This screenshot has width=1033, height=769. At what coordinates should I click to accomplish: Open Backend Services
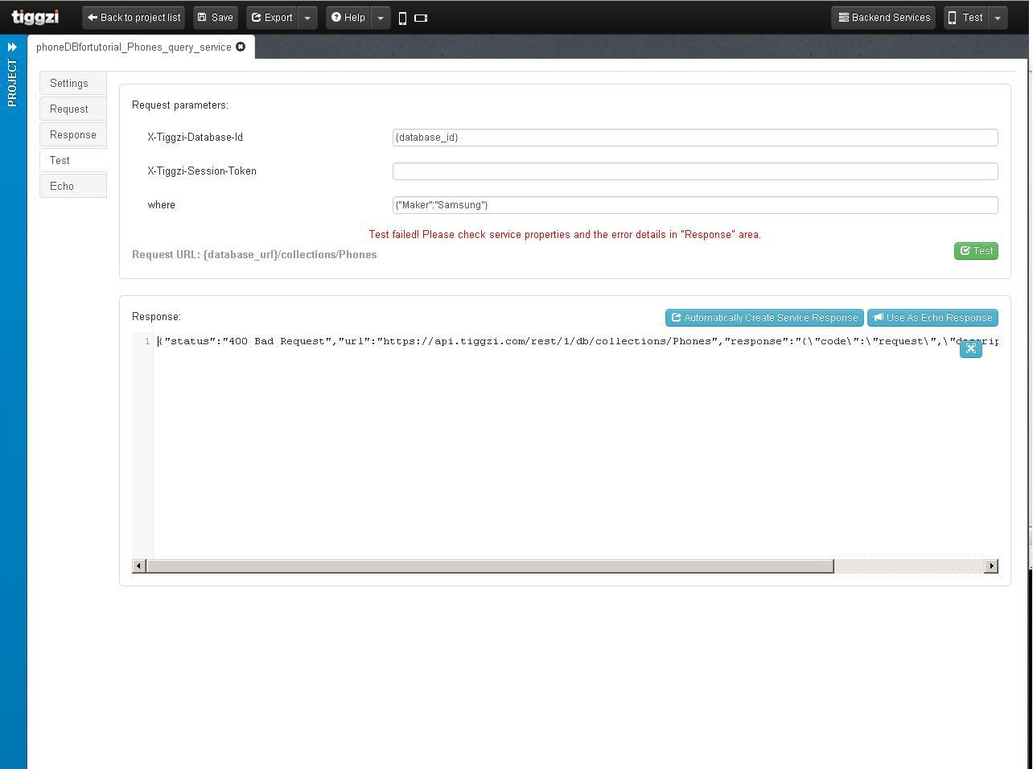(x=883, y=18)
